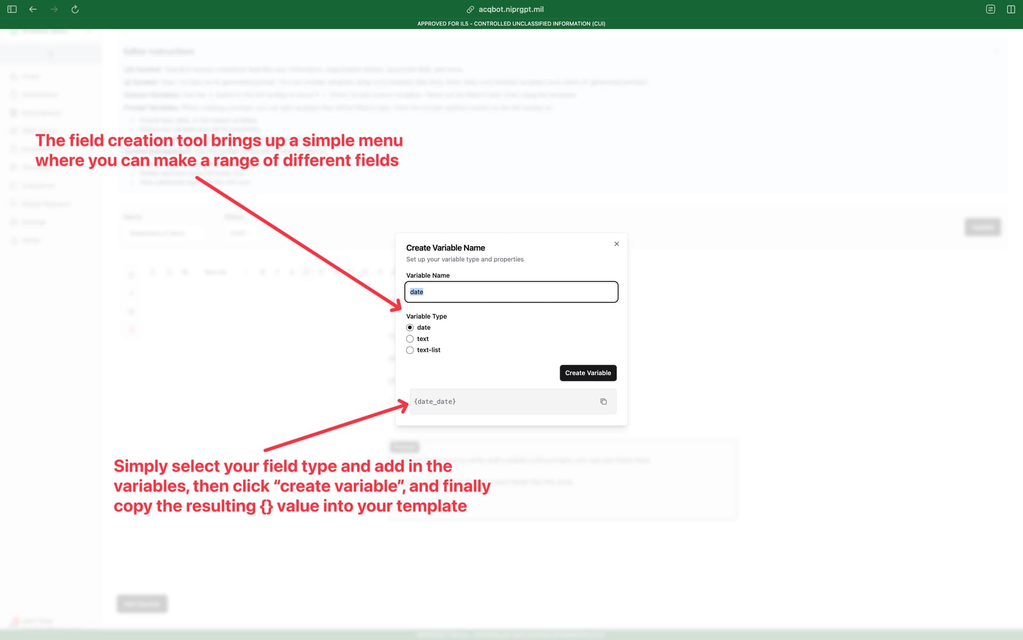Select the text-list variable type
The width and height of the screenshot is (1023, 640).
tap(410, 350)
